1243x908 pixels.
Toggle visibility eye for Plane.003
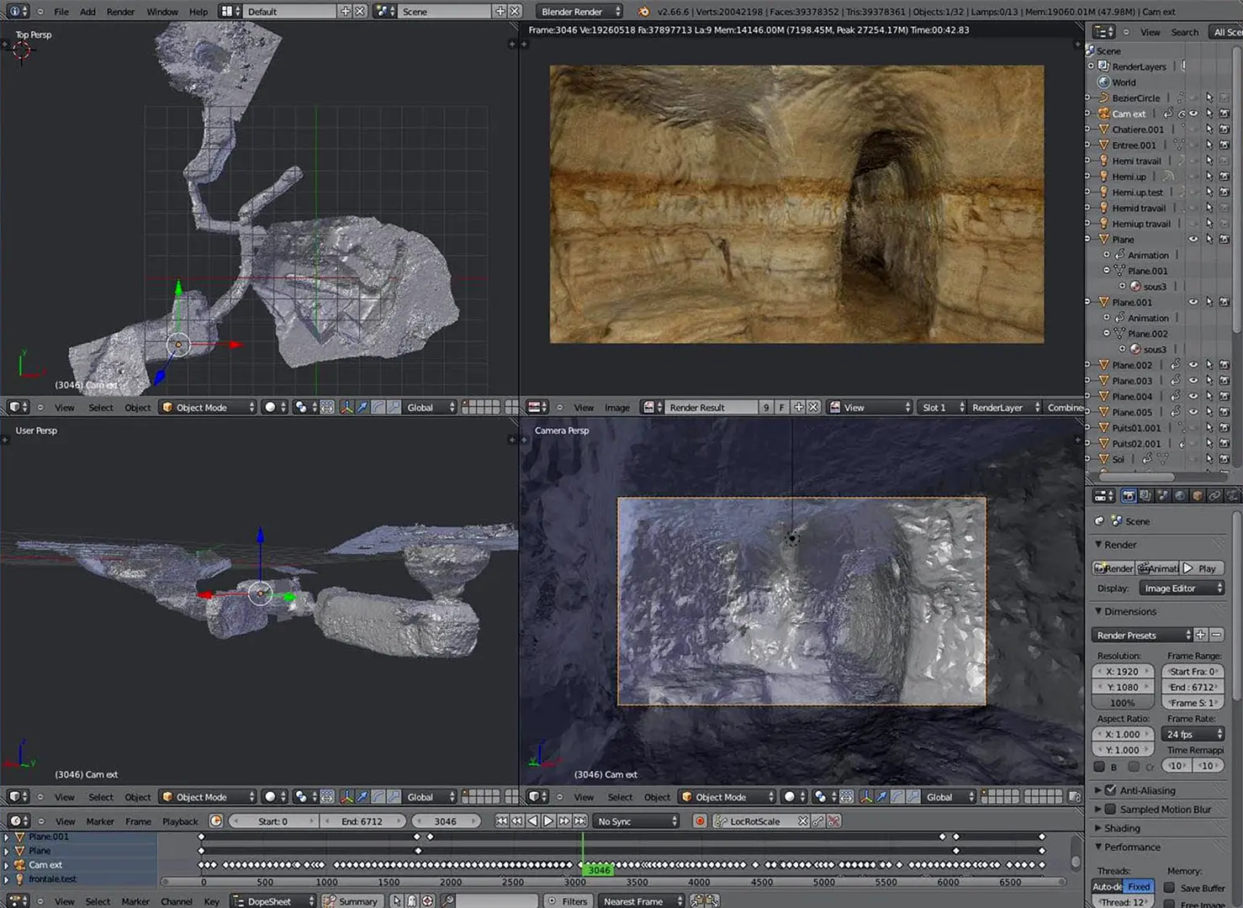click(x=1193, y=381)
